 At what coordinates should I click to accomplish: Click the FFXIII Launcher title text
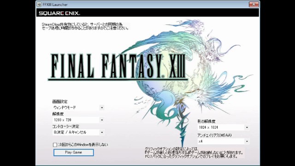(55, 5)
